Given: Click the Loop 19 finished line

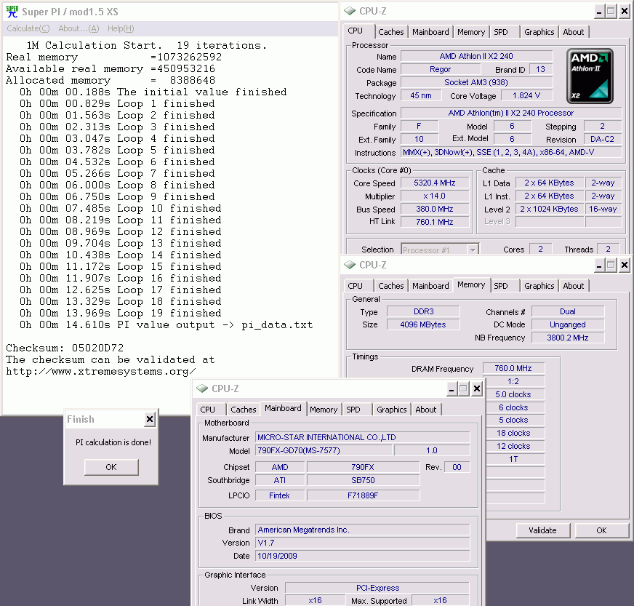Looking at the screenshot, I should pos(121,313).
